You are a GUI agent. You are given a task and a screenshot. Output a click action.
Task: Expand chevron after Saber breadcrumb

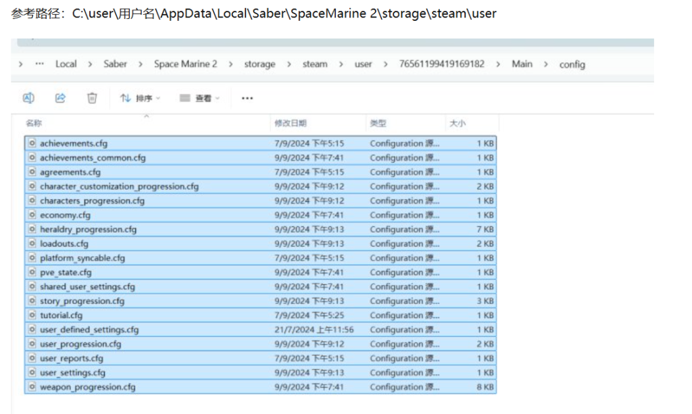click(x=141, y=64)
